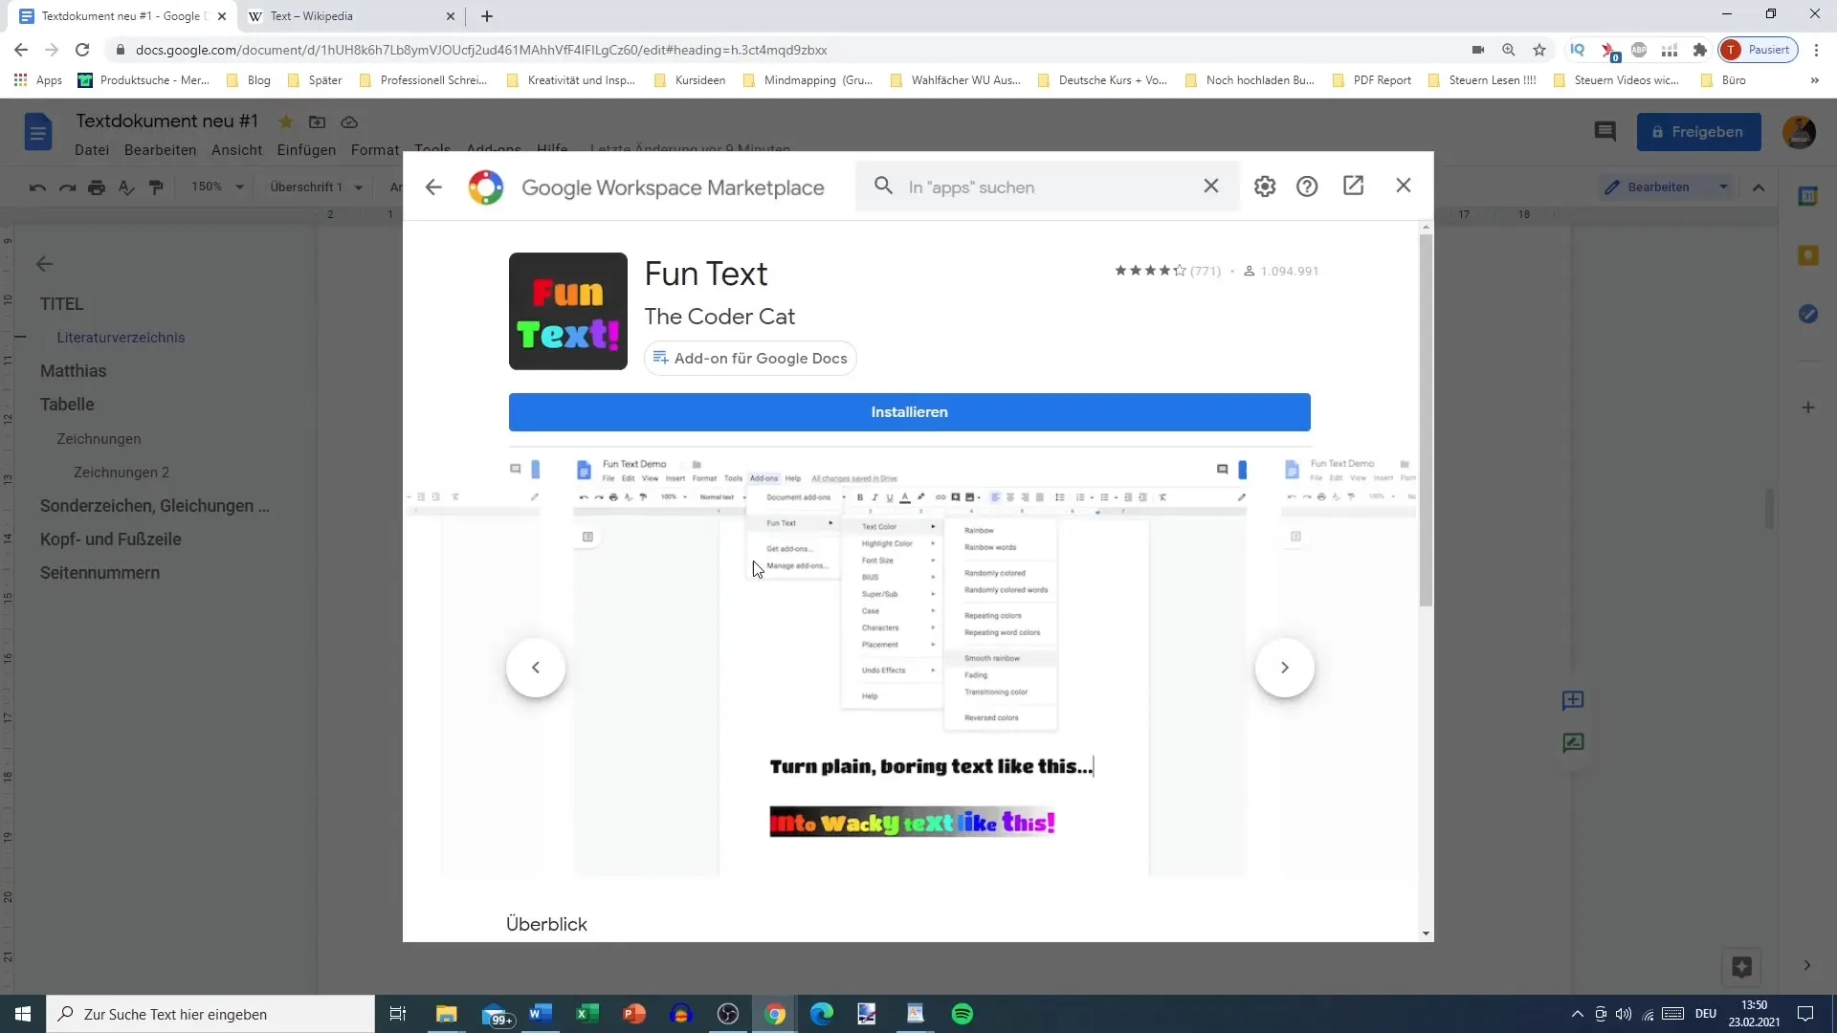Image resolution: width=1837 pixels, height=1033 pixels.
Task: Click the Add-on für Google Docs chip
Action: 750,358
